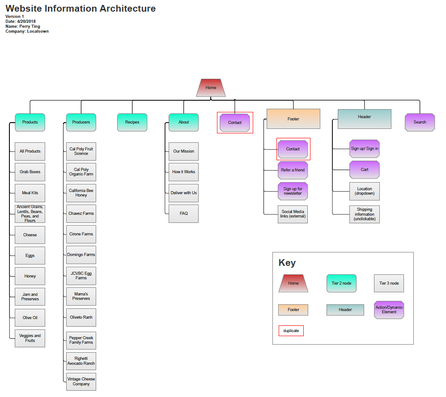
Task: Click the Location (dropdown) box
Action: coord(365,191)
